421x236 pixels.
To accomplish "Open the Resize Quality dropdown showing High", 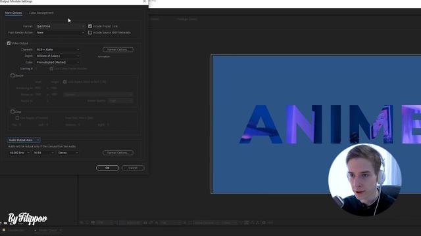I will pyautogui.click(x=120, y=101).
